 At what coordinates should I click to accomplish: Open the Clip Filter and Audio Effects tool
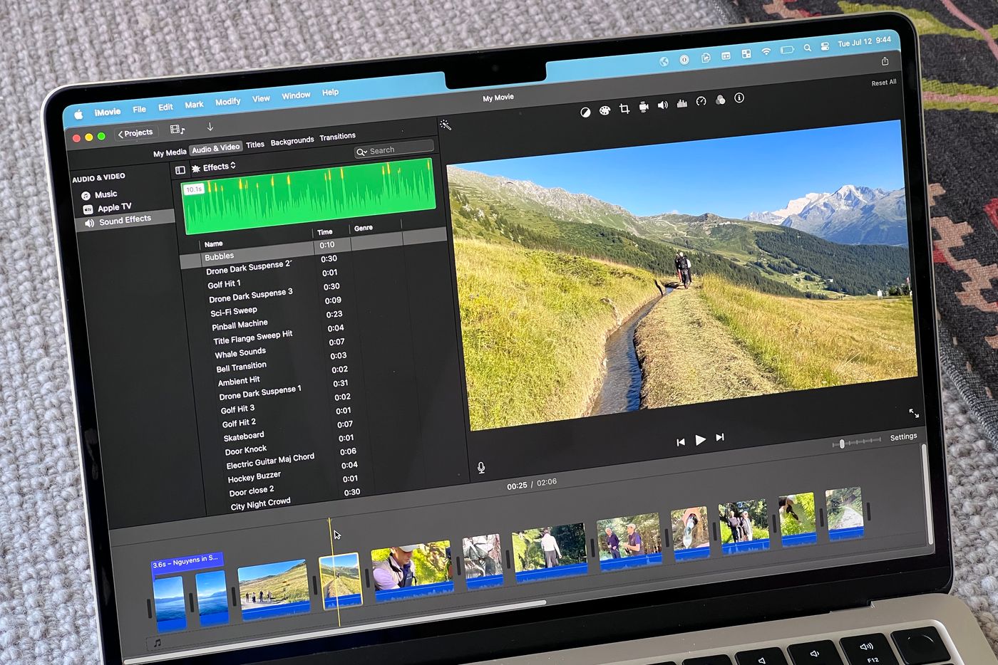pyautogui.click(x=720, y=100)
